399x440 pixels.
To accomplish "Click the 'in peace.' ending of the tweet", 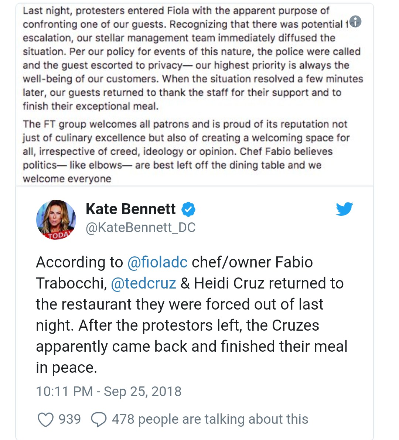I will tap(66, 368).
